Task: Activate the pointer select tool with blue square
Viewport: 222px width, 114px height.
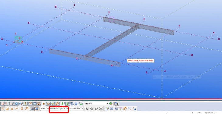Action: [116, 104]
